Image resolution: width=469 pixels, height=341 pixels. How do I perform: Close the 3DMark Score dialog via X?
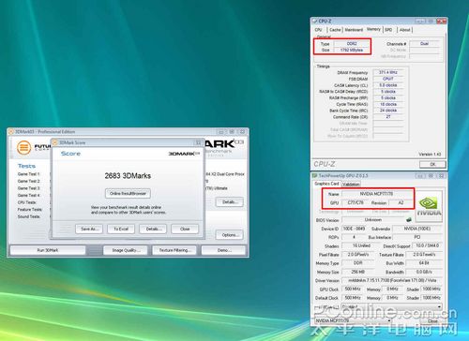coord(198,142)
